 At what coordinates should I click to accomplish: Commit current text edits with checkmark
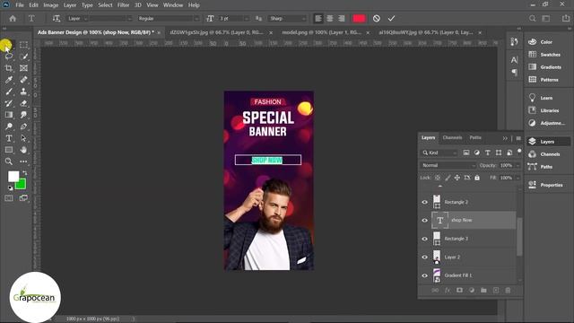coord(391,18)
